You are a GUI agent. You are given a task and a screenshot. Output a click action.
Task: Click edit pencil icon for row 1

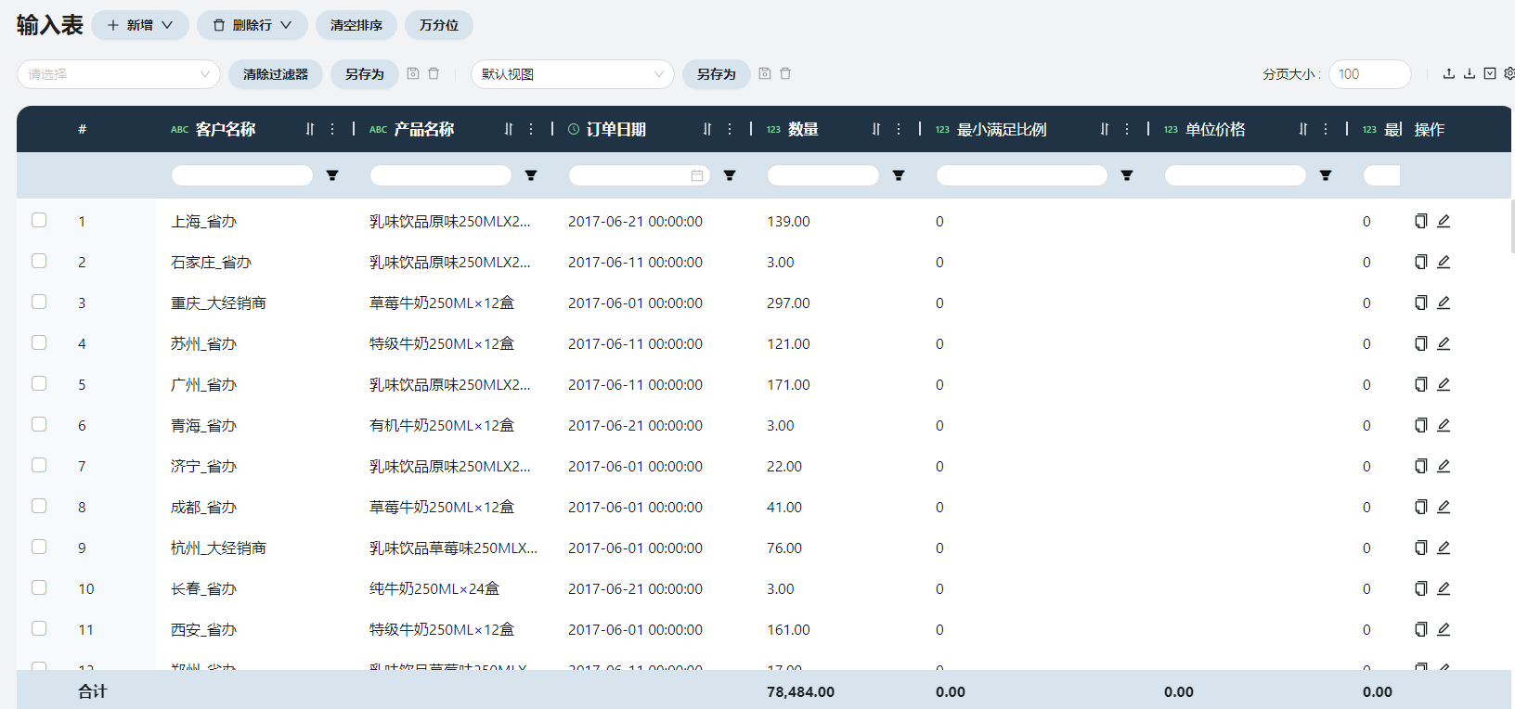coord(1444,221)
